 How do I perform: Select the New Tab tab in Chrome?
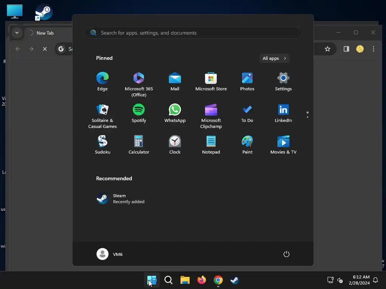tap(49, 33)
